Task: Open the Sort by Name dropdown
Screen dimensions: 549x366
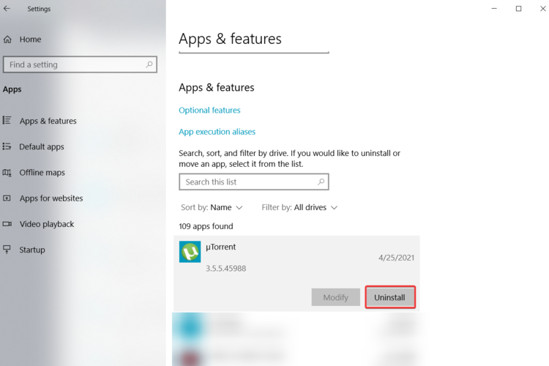Action: pos(212,207)
